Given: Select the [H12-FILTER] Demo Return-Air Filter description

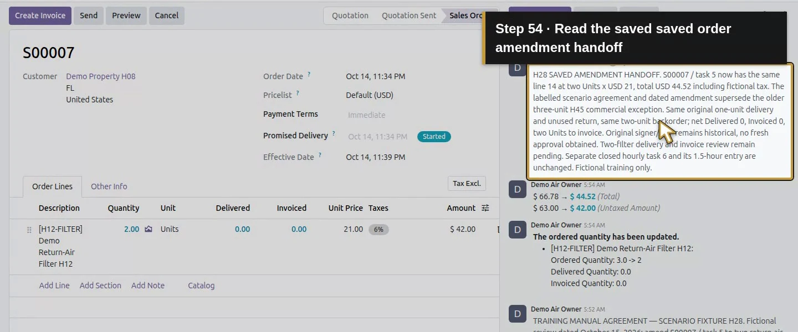Looking at the screenshot, I should coord(61,246).
